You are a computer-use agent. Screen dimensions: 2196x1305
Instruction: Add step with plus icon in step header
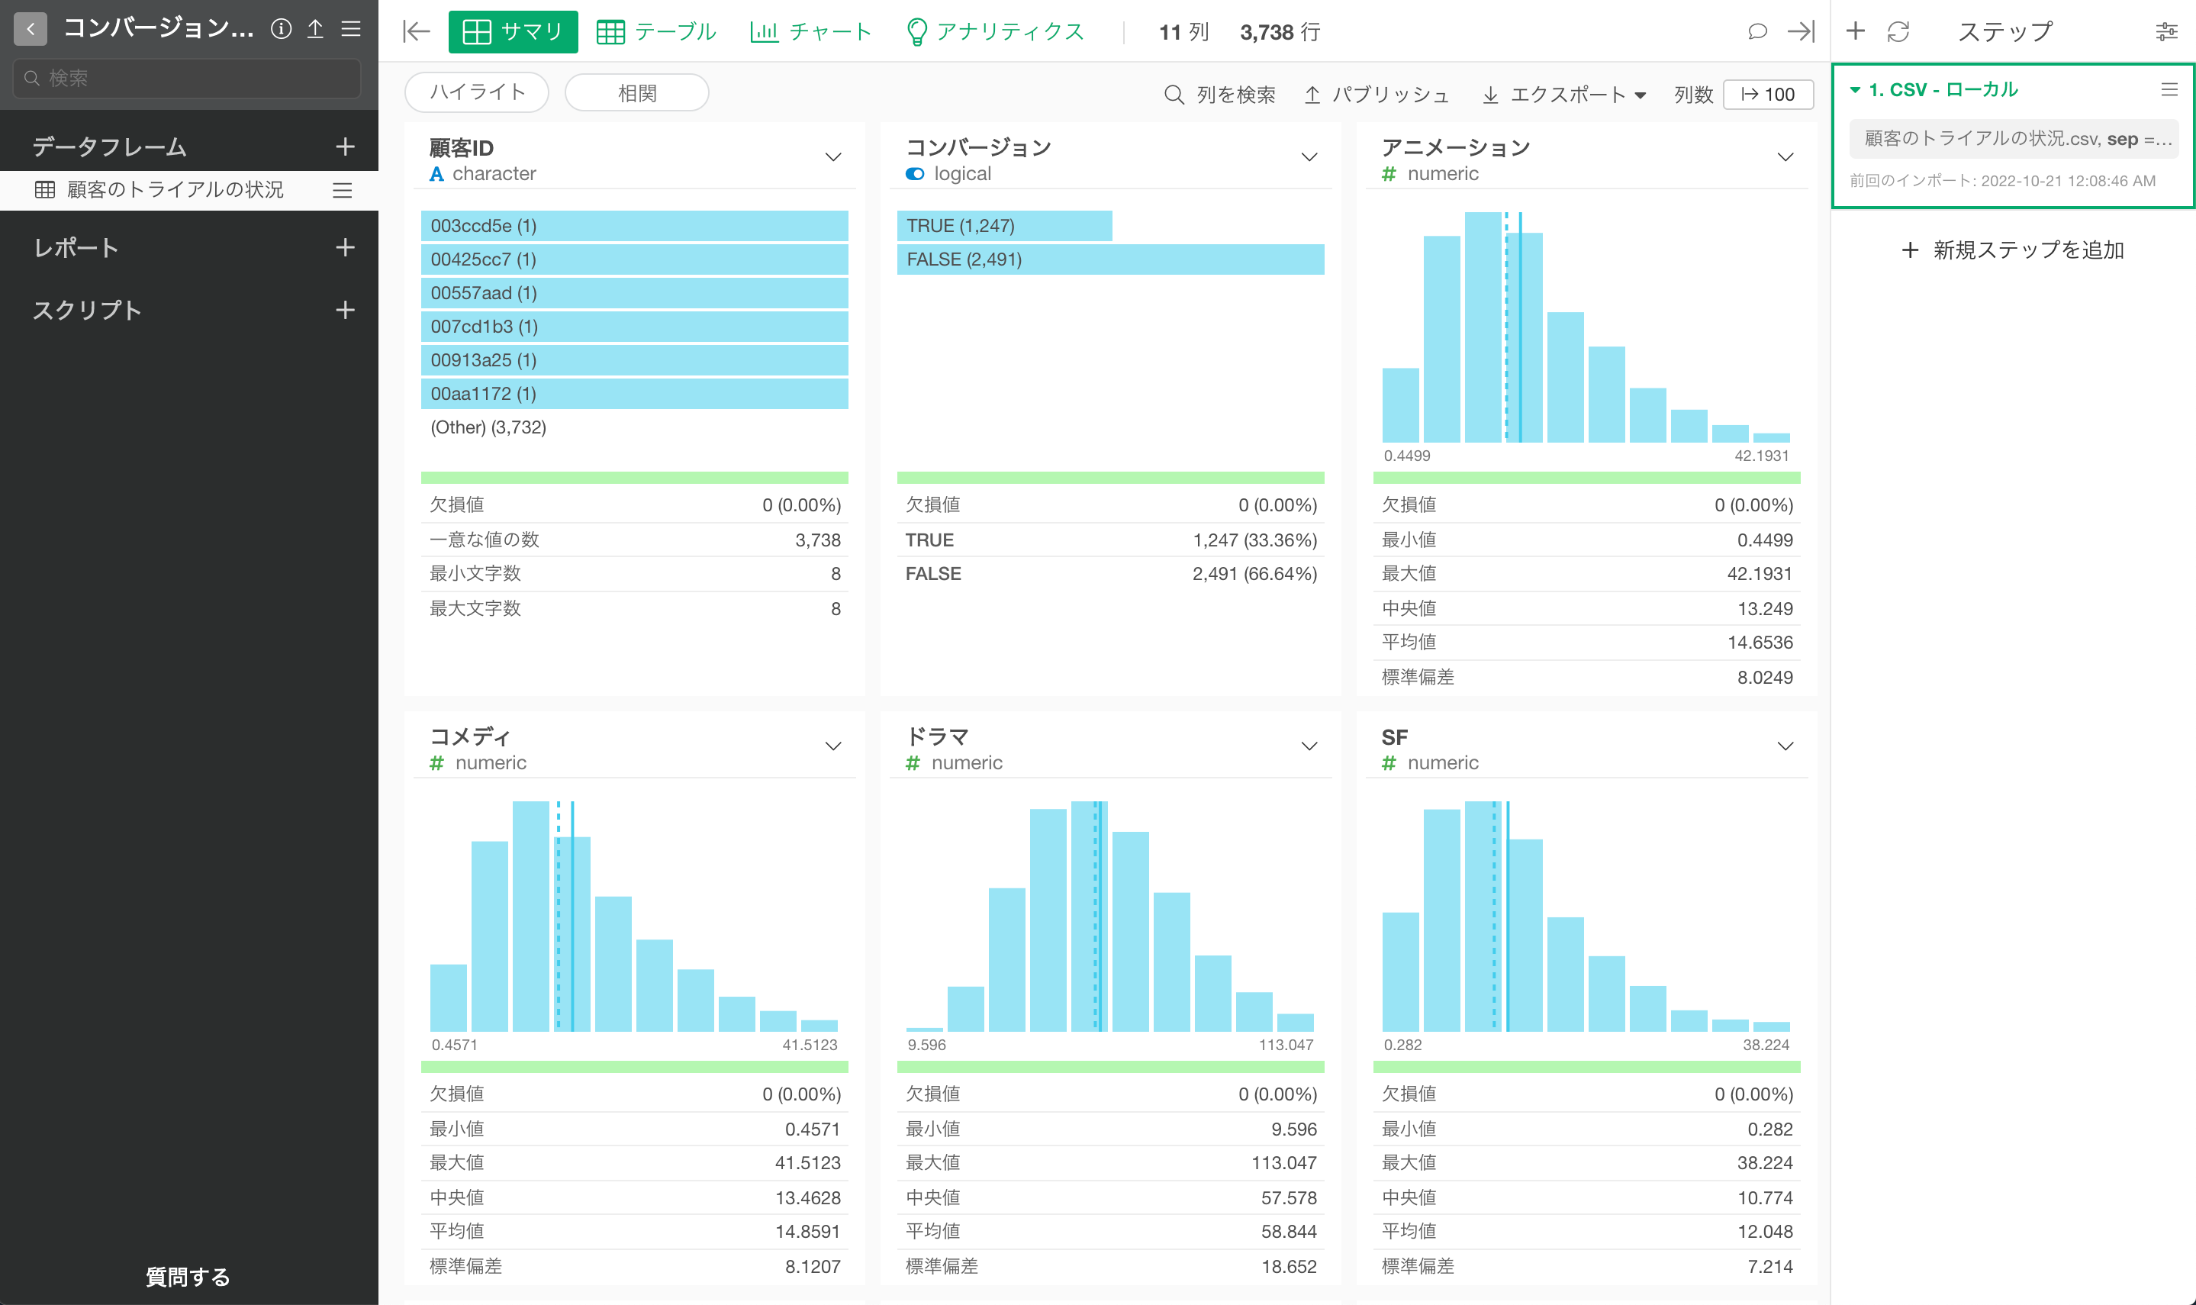click(1855, 31)
